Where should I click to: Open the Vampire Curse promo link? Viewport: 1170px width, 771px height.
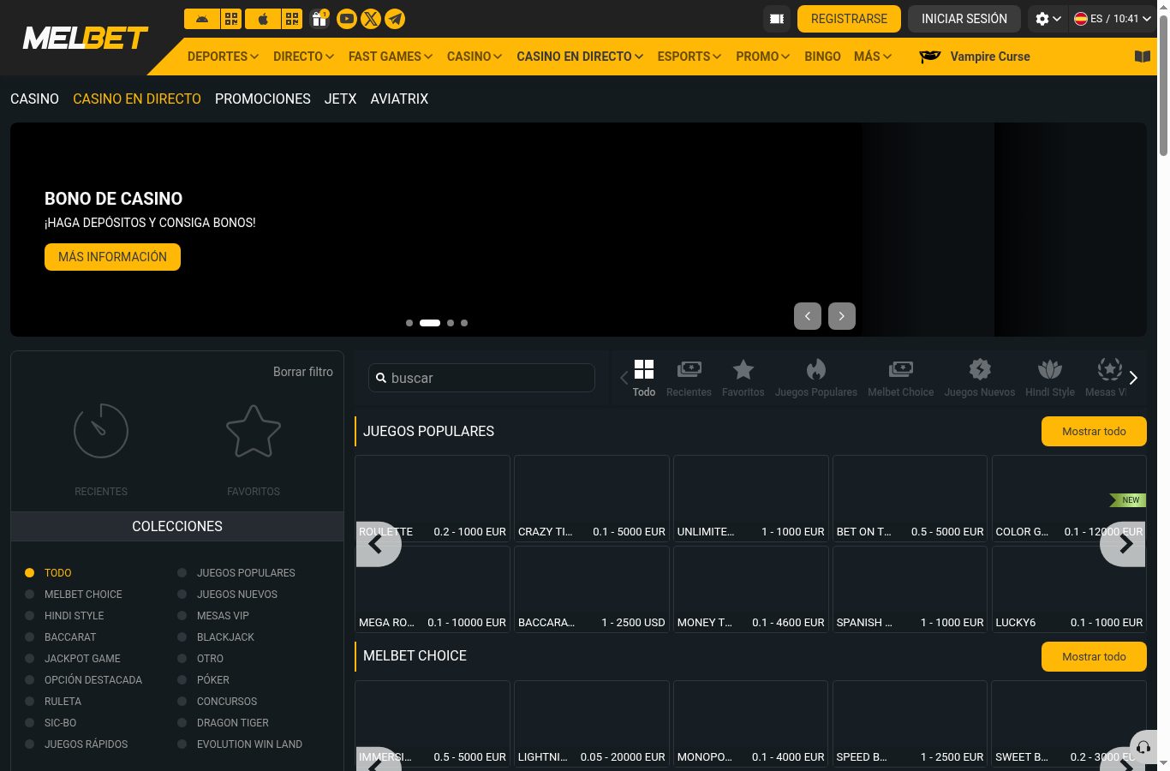point(975,57)
